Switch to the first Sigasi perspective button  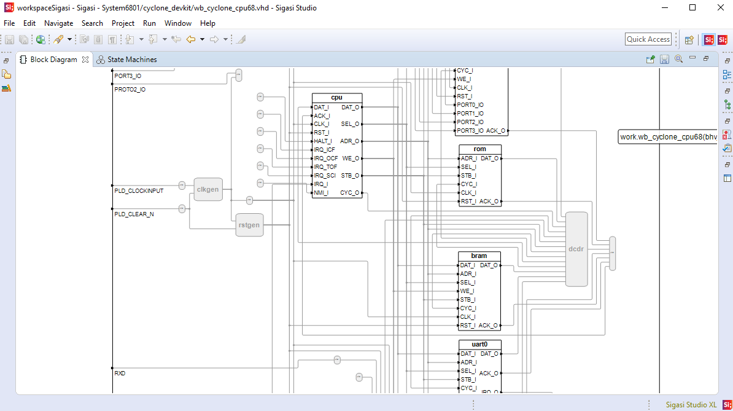pos(708,39)
